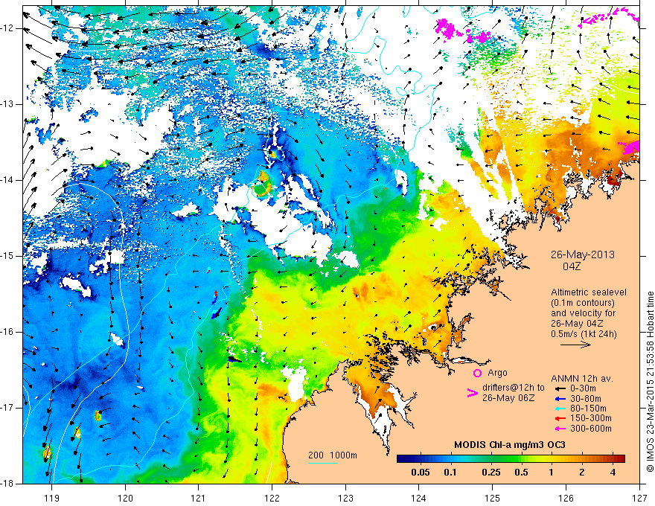Image resolution: width=655 pixels, height=506 pixels.
Task: Click the 120 longitude axis label
Action: click(x=125, y=498)
